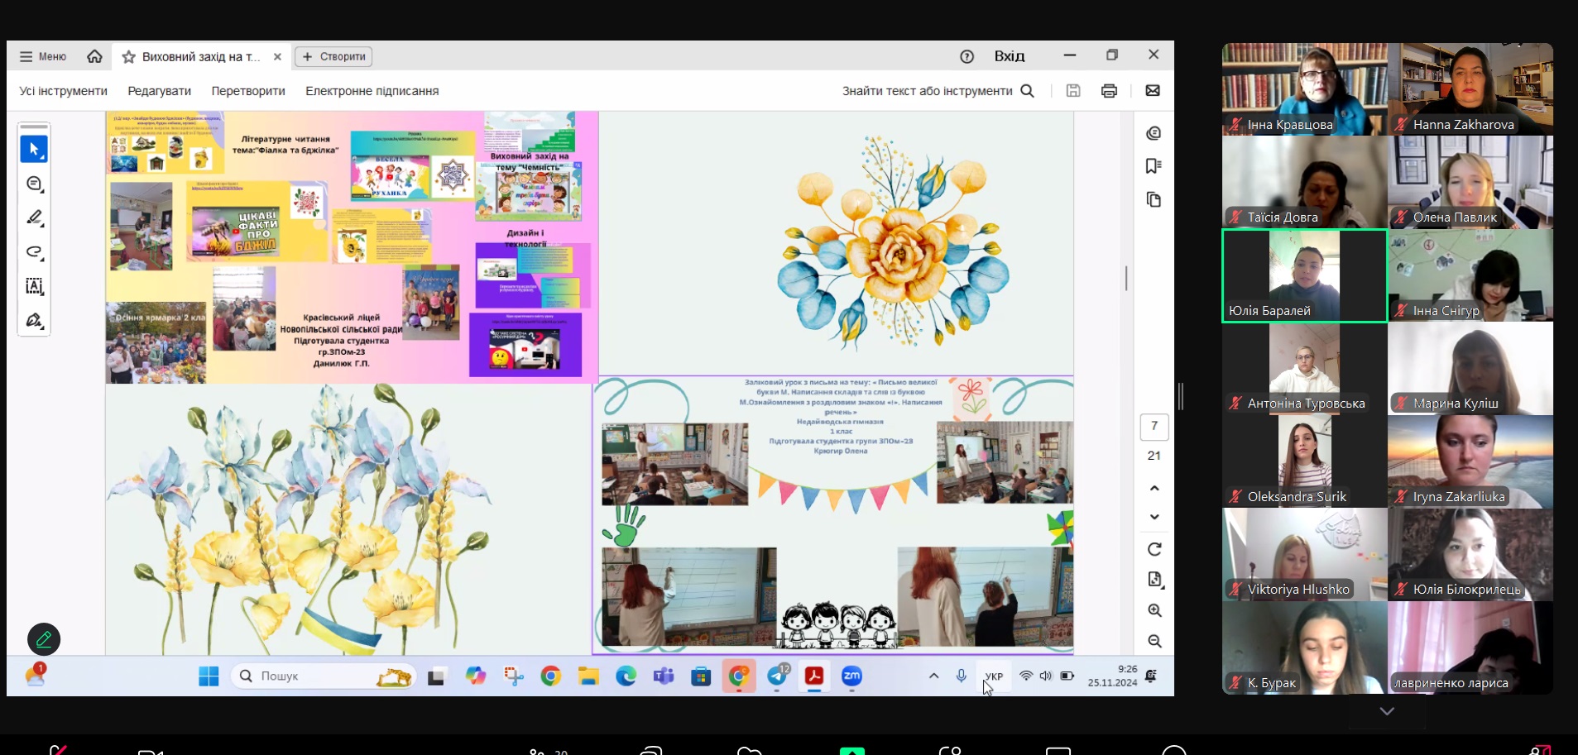Select the add comment tool
Viewport: 1578px width, 755px height.
click(x=34, y=184)
